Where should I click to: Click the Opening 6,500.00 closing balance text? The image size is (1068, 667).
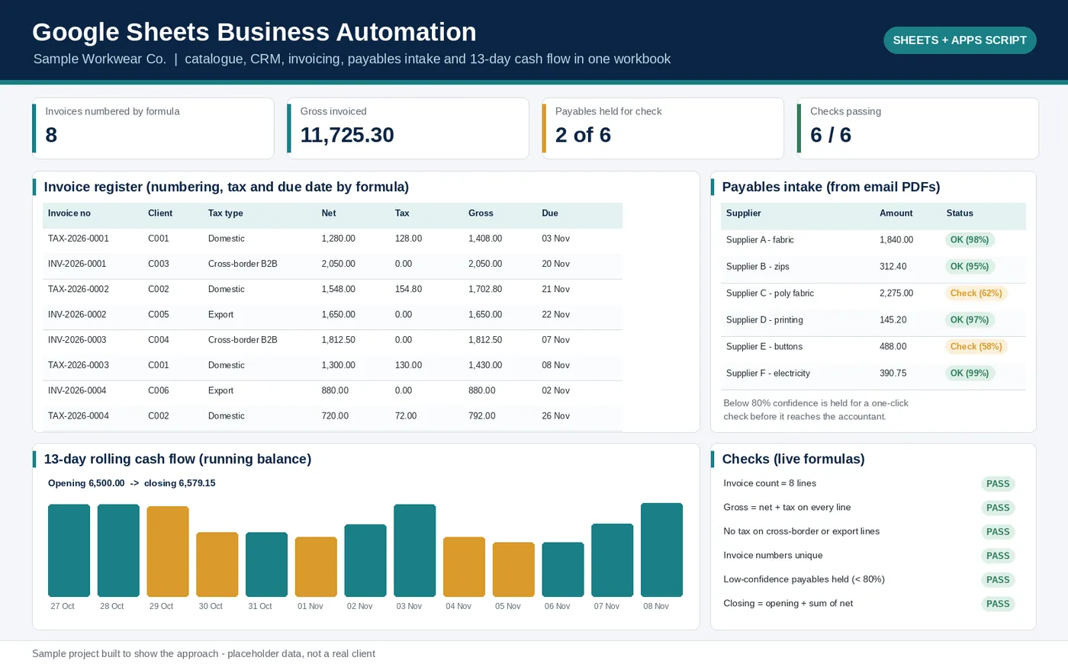click(131, 483)
